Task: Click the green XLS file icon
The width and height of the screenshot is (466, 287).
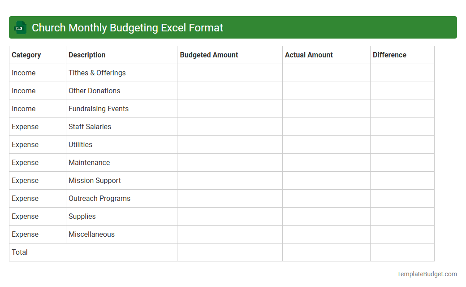Action: coord(20,27)
